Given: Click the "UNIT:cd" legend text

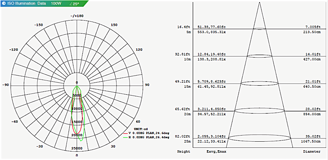Looking at the screenshot, I should [141, 129].
